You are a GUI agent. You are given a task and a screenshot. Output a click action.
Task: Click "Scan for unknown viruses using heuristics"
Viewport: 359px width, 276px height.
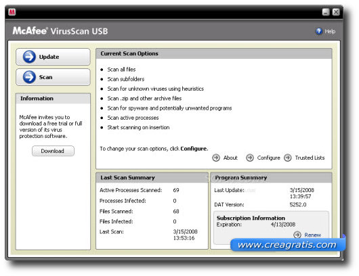click(x=156, y=89)
